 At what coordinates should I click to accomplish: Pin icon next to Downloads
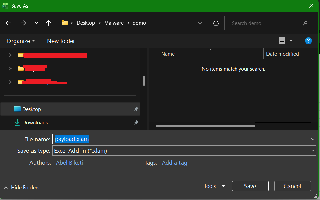pyautogui.click(x=136, y=123)
